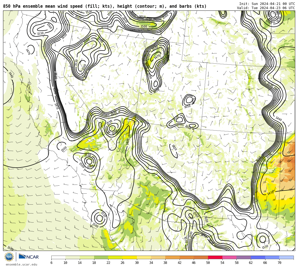Click the colorbar tick label 54
Viewport: 298px width, 268px height.
click(222, 263)
